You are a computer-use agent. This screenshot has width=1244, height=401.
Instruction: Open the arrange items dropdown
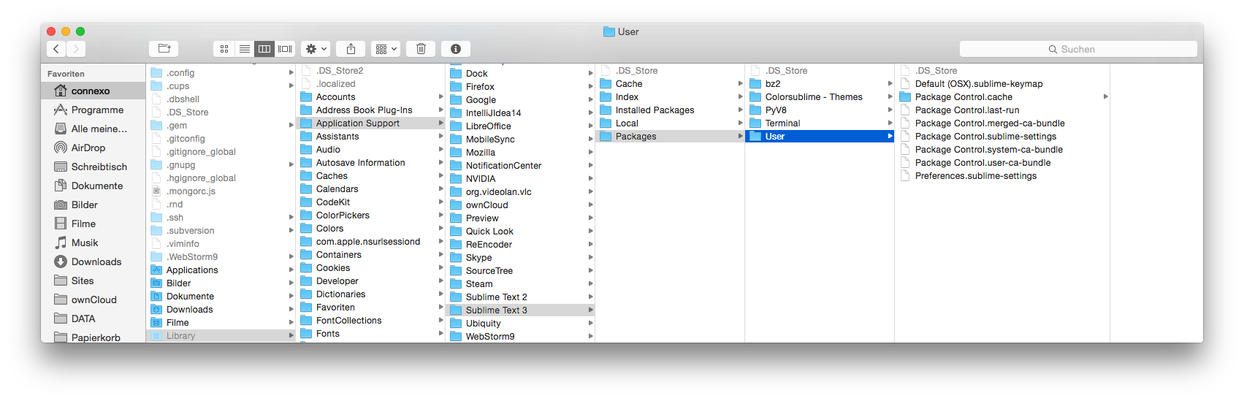(386, 49)
